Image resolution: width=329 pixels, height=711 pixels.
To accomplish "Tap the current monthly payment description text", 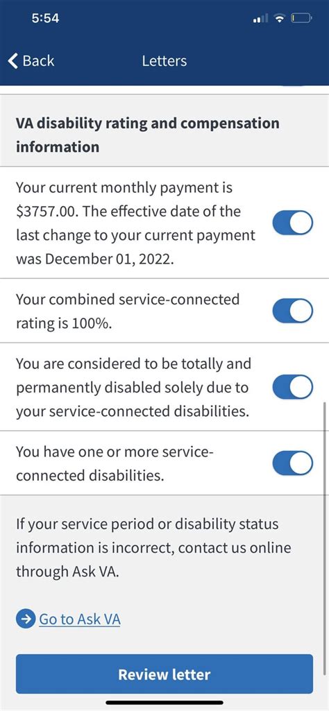I will click(x=135, y=223).
